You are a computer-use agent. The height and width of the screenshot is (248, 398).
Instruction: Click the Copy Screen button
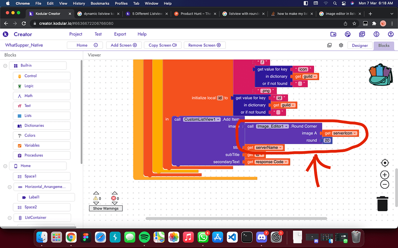point(162,45)
